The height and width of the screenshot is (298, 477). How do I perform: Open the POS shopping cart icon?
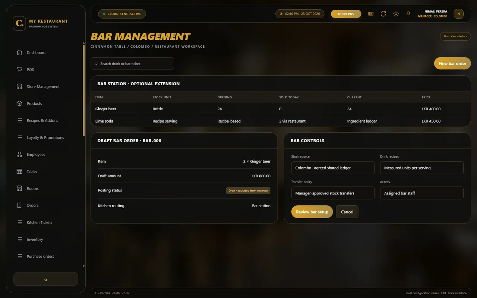[x=19, y=70]
